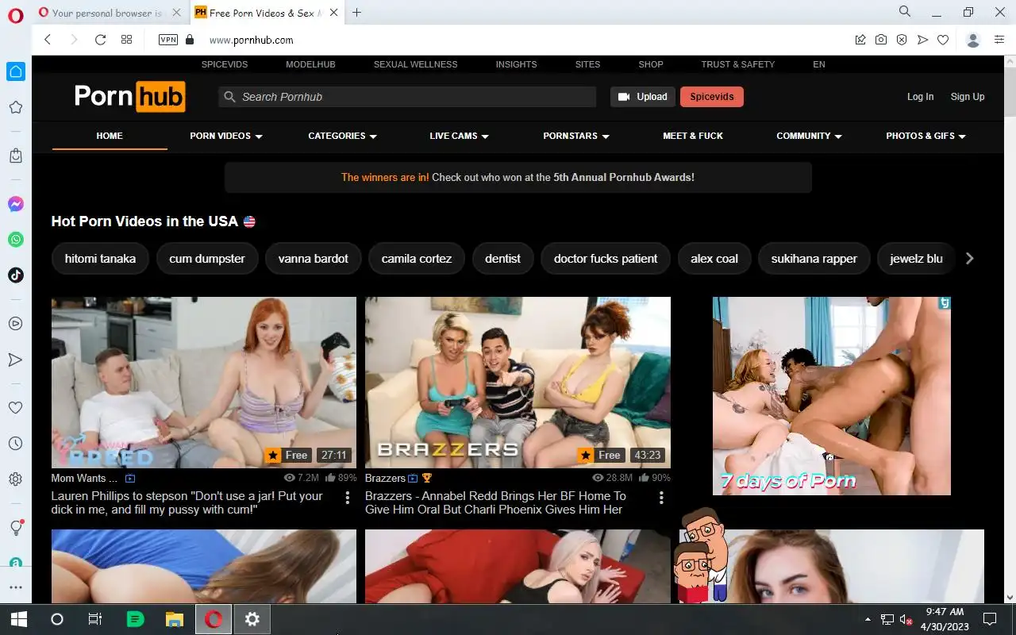
Task: Send page to My Flow from toolbar
Action: [x=922, y=40]
